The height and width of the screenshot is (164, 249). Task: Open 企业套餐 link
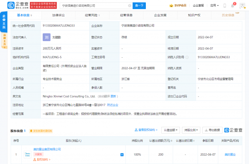point(198,6)
